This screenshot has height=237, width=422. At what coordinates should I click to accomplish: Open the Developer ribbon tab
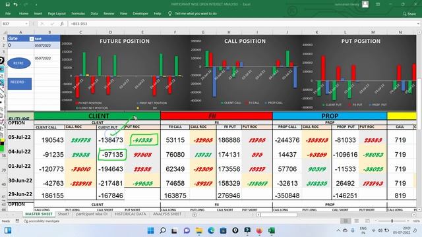coord(140,13)
